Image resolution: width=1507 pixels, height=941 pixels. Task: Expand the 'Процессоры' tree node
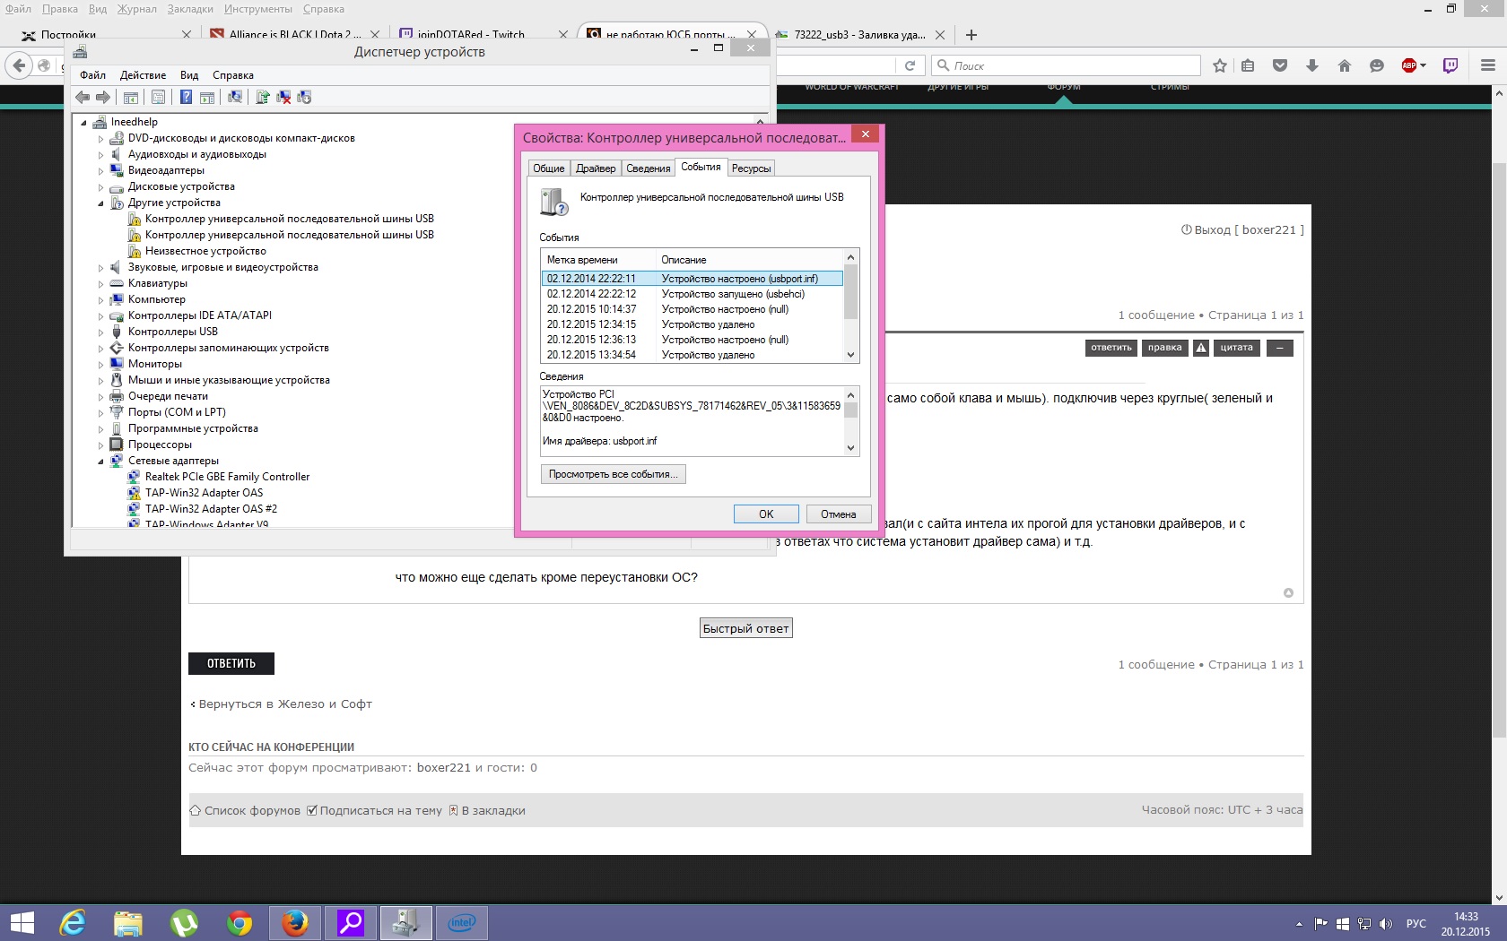click(x=101, y=445)
